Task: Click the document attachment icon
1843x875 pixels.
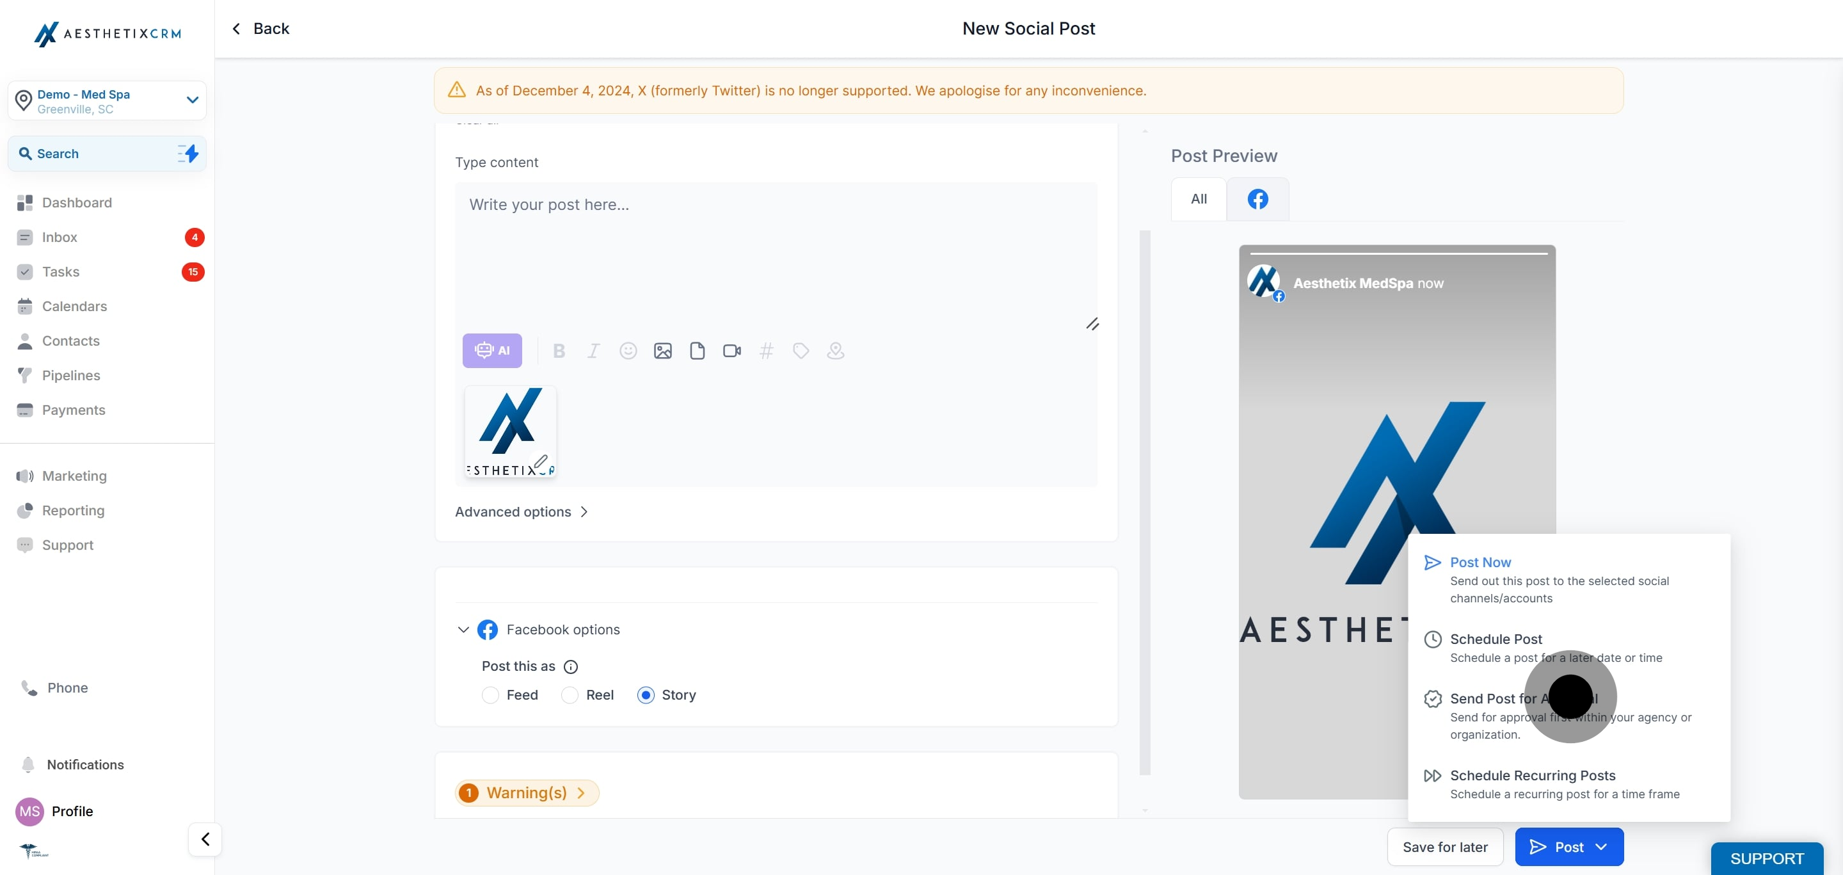Action: click(x=697, y=351)
